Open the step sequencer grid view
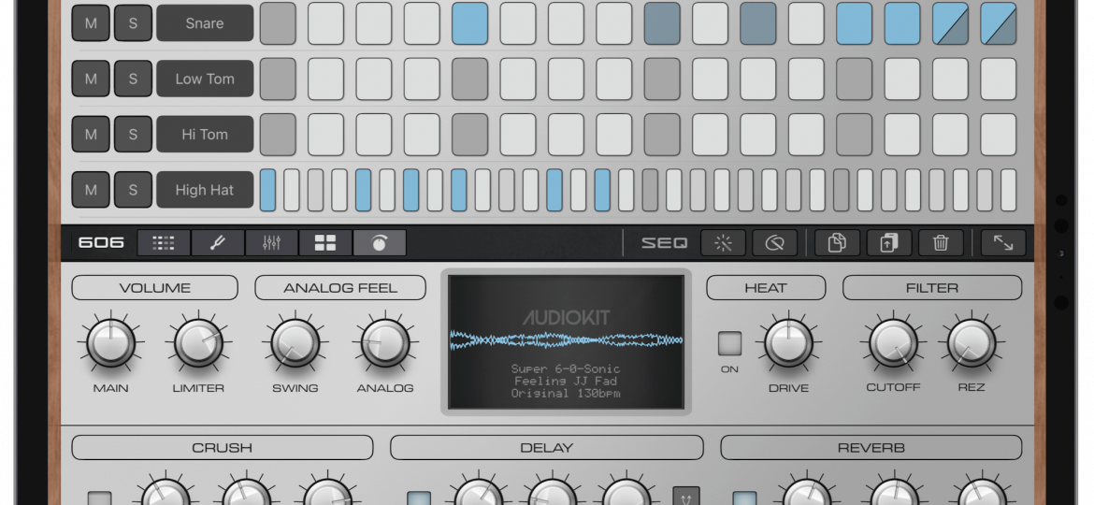 tap(164, 243)
